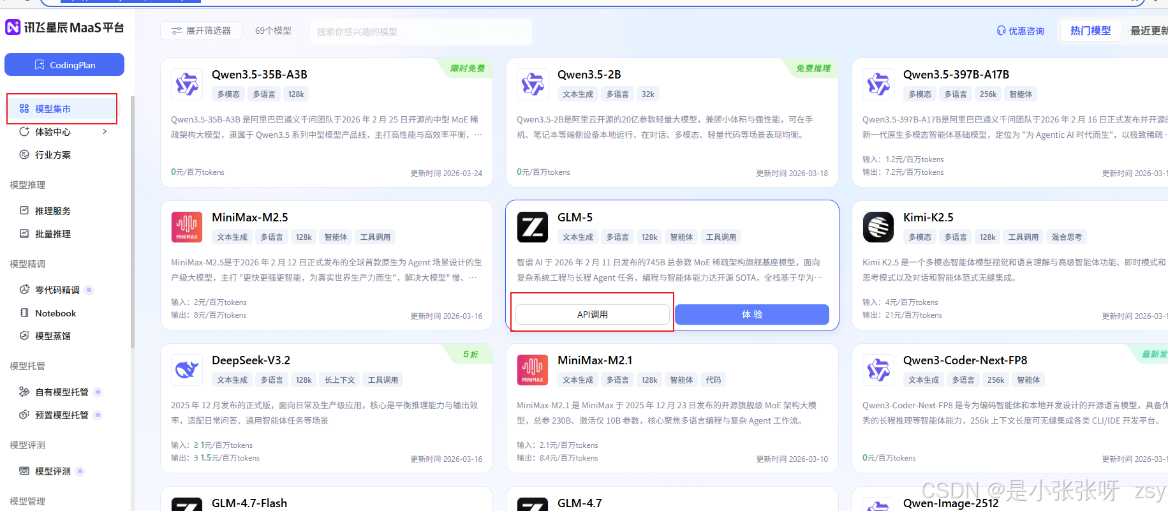
Task: Click the sidebar vertical scrollbar
Action: click(133, 222)
